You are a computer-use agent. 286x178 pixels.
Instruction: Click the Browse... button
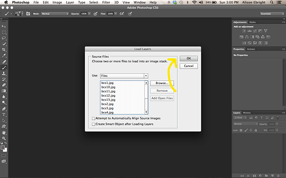pos(162,83)
